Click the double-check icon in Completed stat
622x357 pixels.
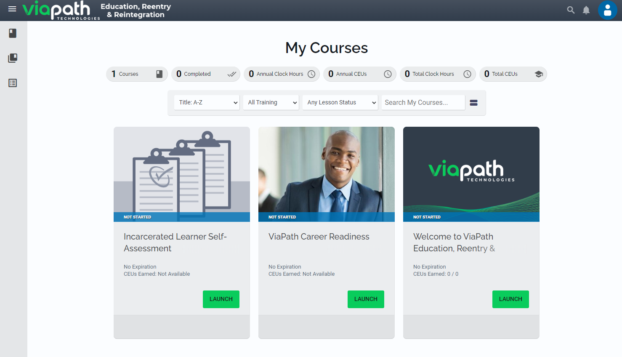point(232,74)
